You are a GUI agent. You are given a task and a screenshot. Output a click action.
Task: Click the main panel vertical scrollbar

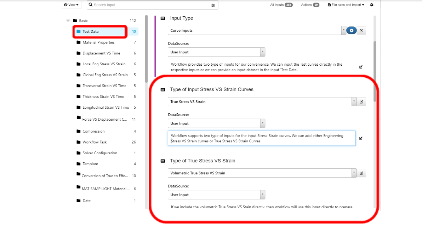pyautogui.click(x=375, y=71)
